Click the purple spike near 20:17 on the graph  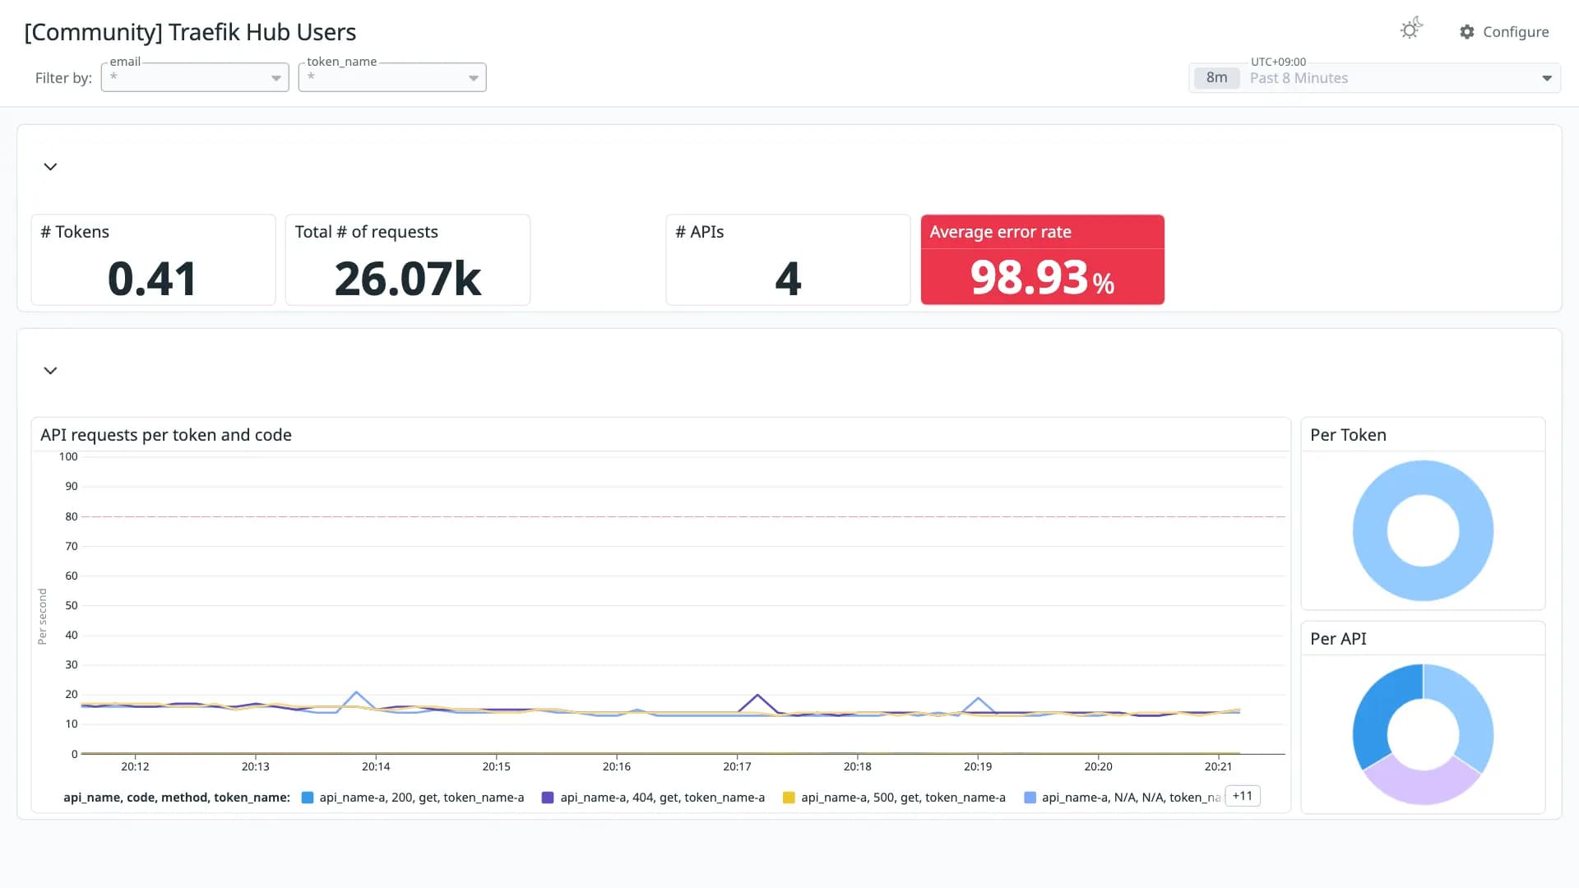[x=757, y=696]
